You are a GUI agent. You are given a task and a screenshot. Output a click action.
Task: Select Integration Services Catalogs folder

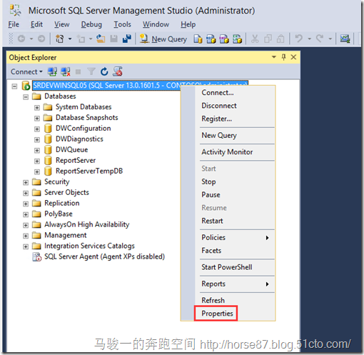(x=89, y=246)
